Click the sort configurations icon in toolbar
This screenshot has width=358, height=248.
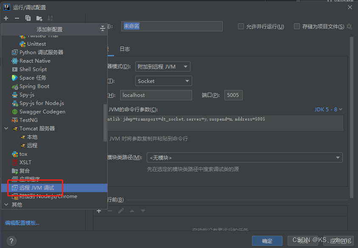point(50,18)
